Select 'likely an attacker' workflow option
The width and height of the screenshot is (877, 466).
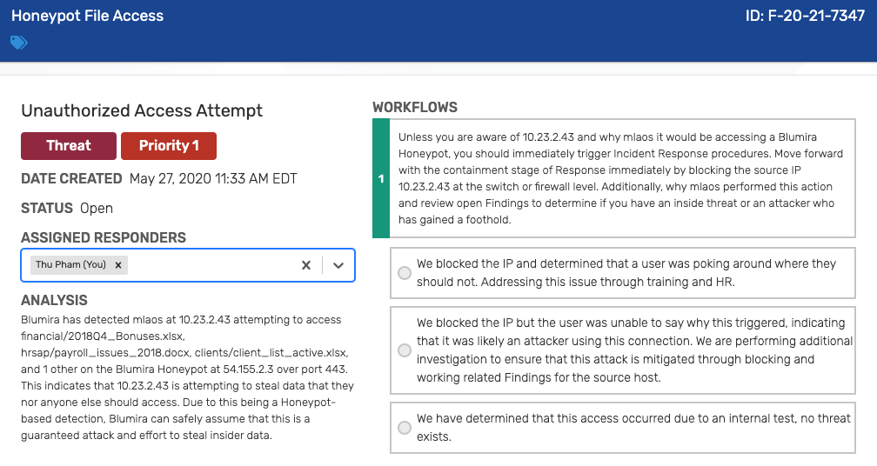405,350
